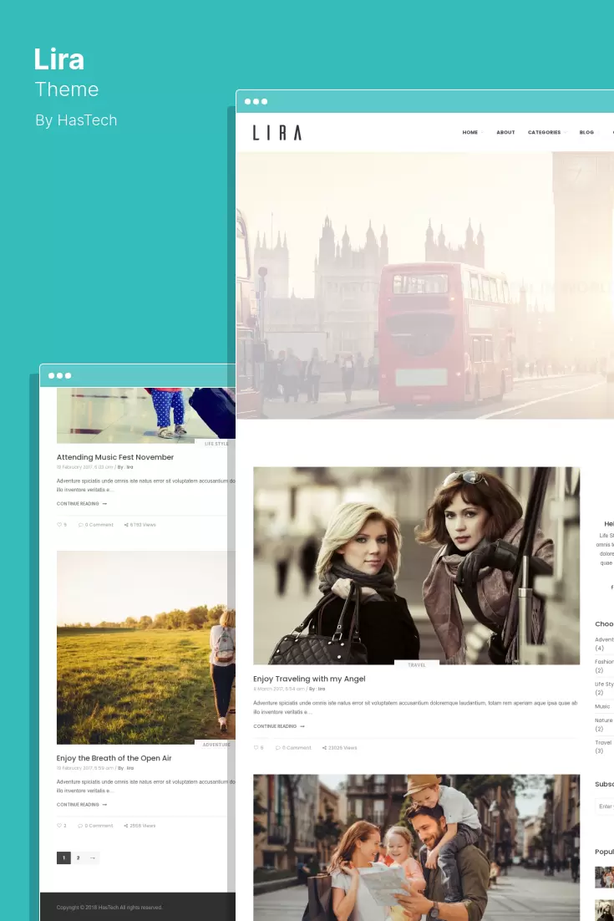Click the comment icon under Attending Music Fest November
Image resolution: width=614 pixels, height=921 pixels.
pyautogui.click(x=81, y=525)
